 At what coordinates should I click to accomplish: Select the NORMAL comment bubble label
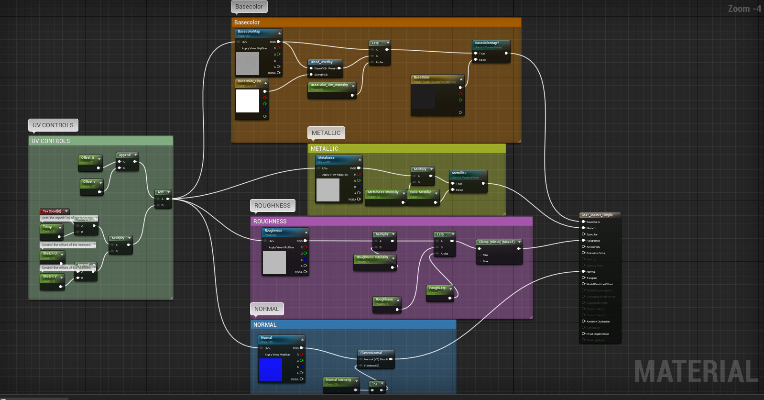click(267, 309)
